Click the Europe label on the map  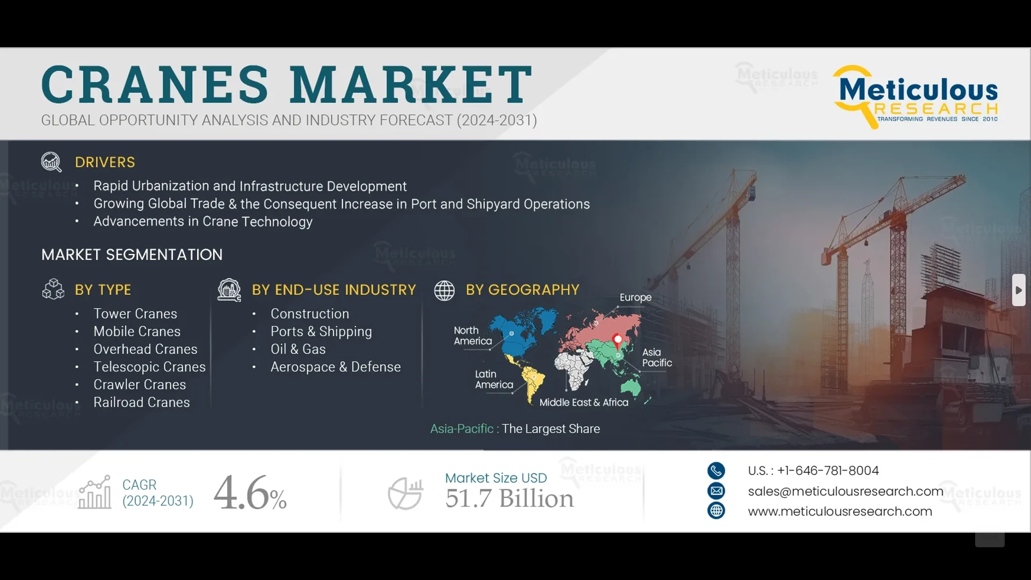click(635, 297)
